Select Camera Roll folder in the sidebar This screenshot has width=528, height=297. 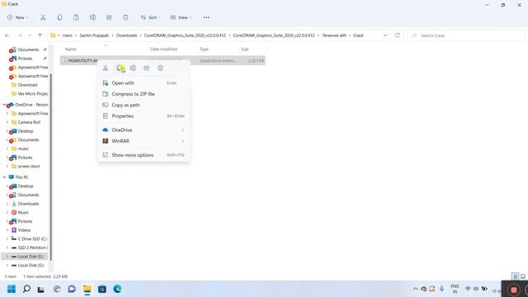click(29, 122)
